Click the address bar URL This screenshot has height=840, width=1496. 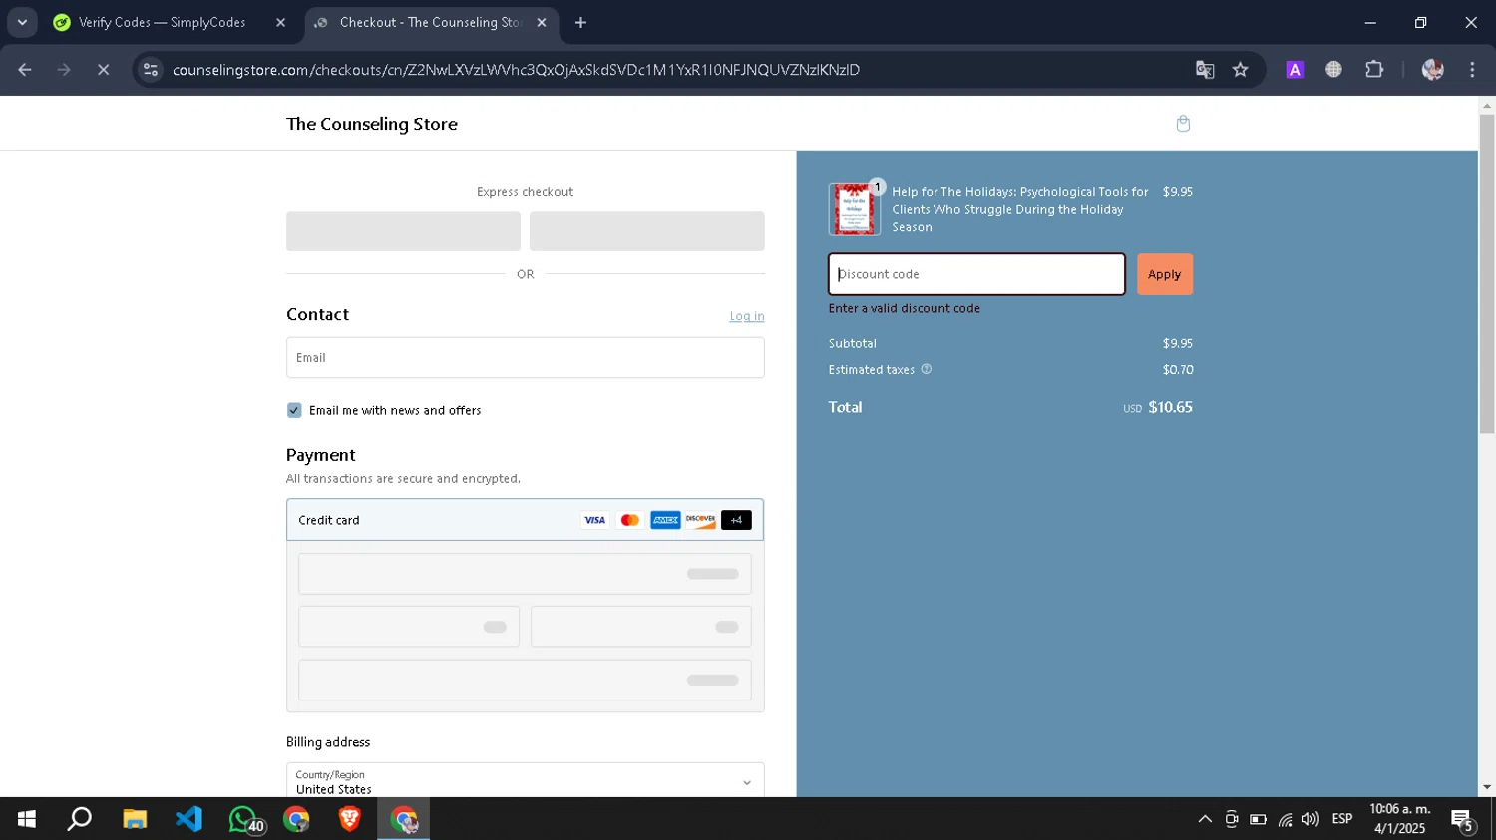[x=516, y=70]
